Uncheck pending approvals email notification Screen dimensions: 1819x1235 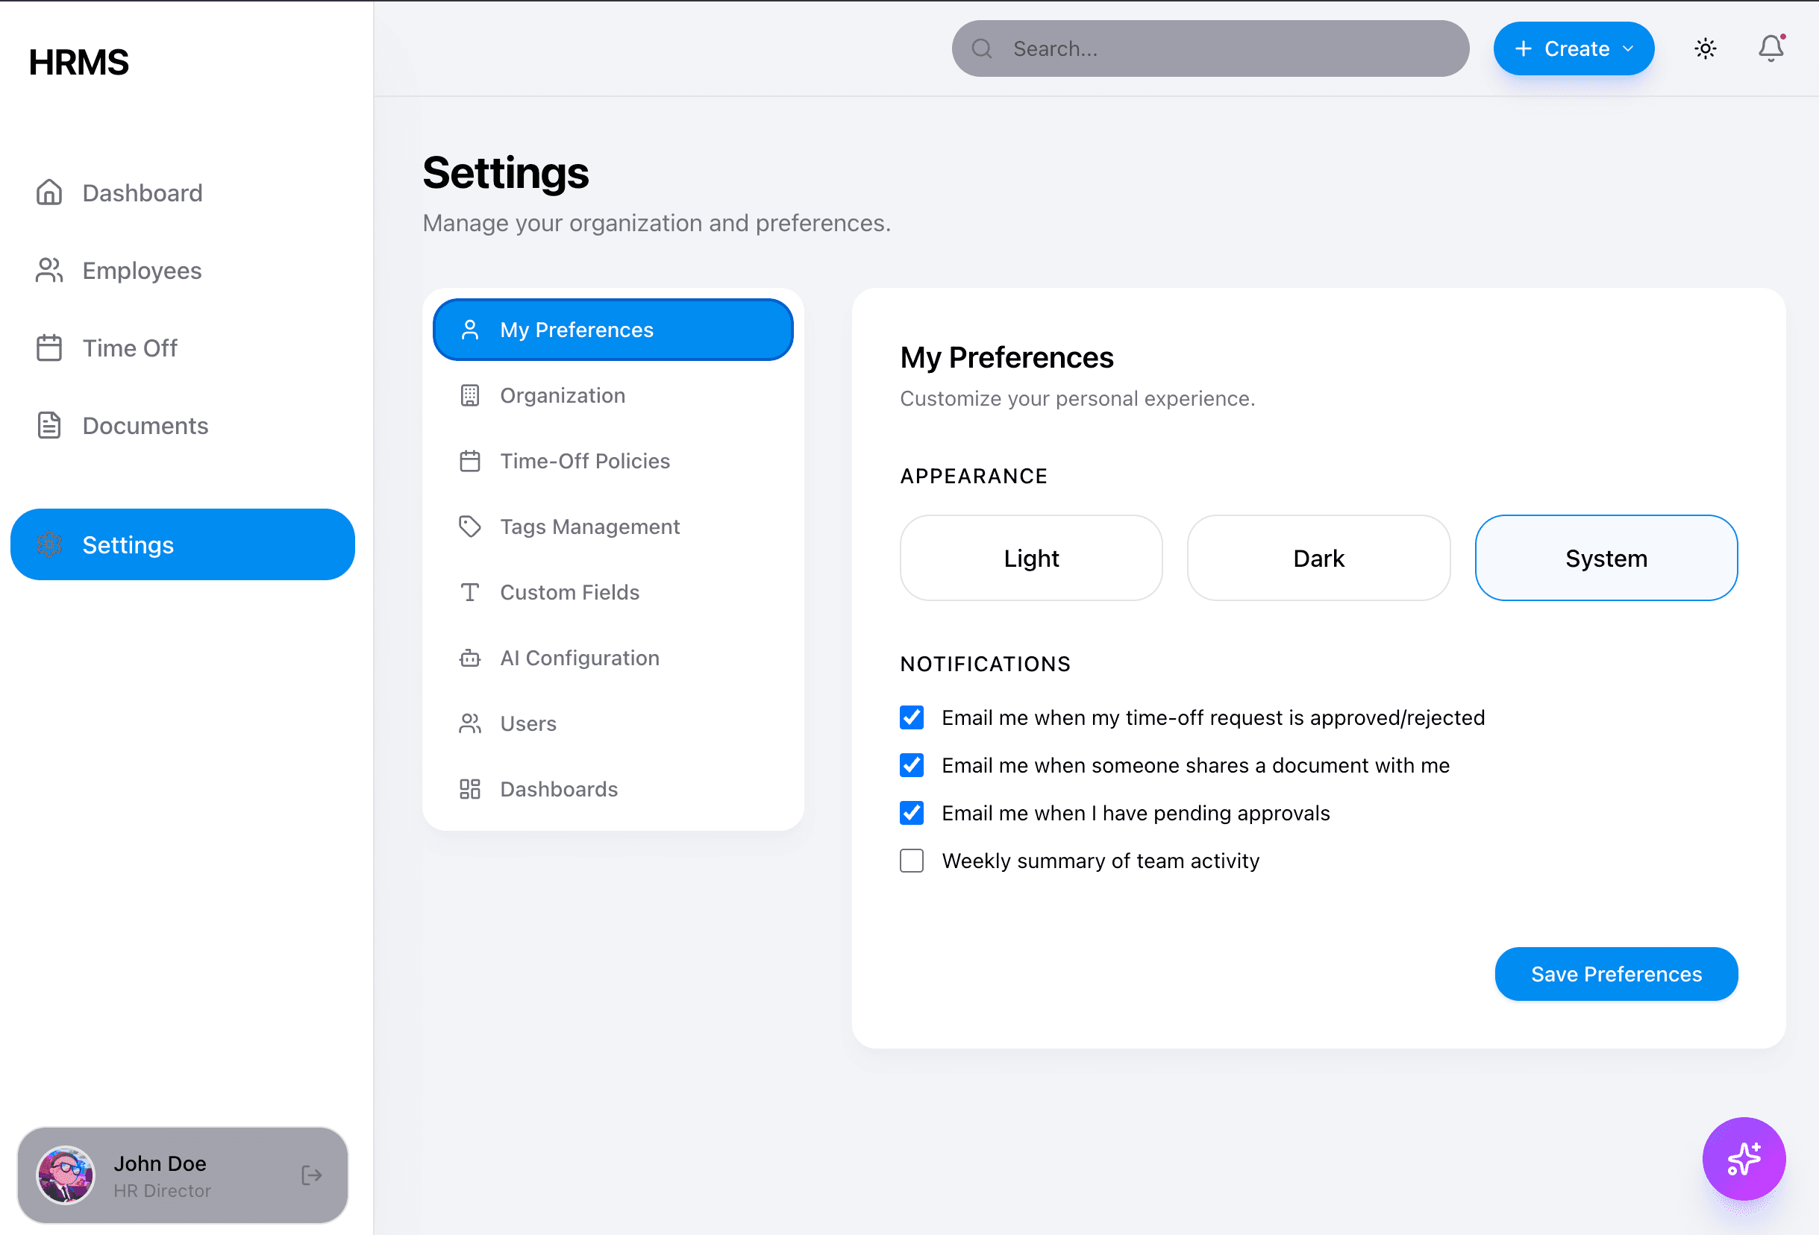[911, 813]
